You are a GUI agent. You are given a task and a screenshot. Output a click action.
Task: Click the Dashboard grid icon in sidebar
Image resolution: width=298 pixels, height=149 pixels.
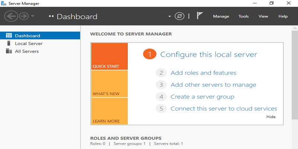pyautogui.click(x=9, y=35)
